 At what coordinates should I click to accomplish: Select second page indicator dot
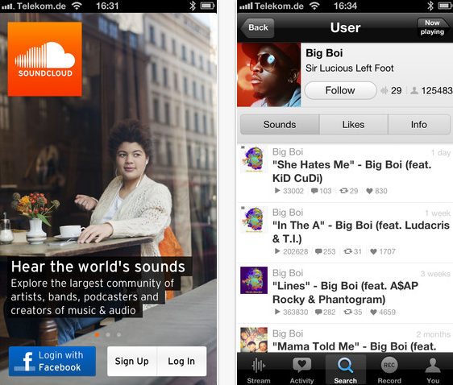tap(108, 335)
